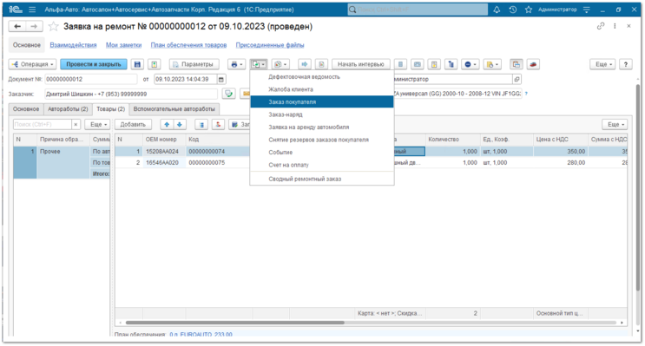Open the Еще menu in main toolbar

(x=603, y=64)
